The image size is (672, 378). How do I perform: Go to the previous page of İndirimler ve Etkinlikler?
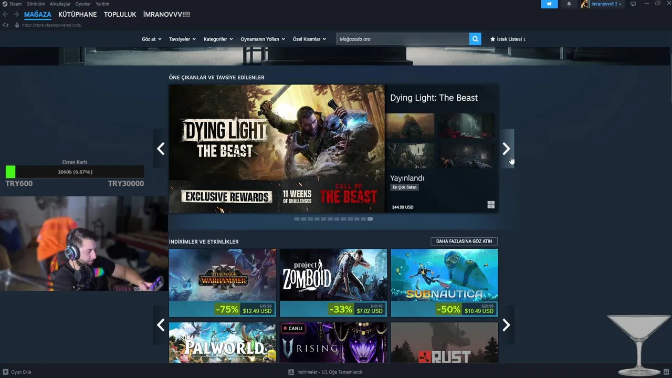pyautogui.click(x=161, y=325)
